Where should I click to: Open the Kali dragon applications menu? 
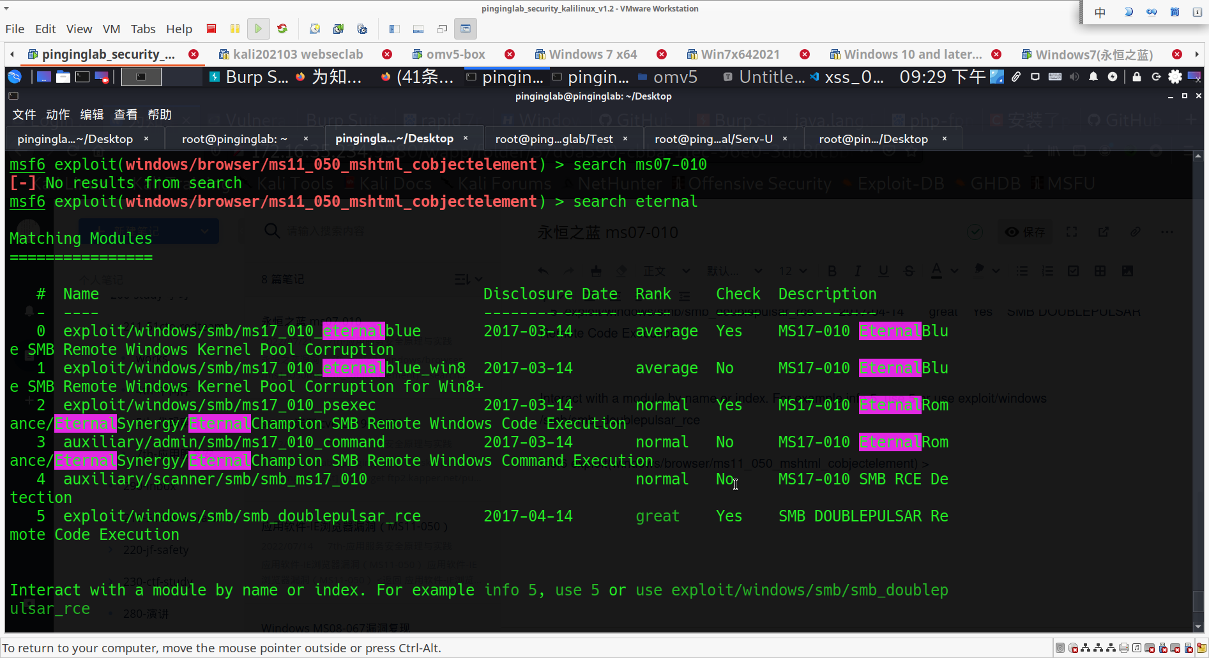point(15,77)
